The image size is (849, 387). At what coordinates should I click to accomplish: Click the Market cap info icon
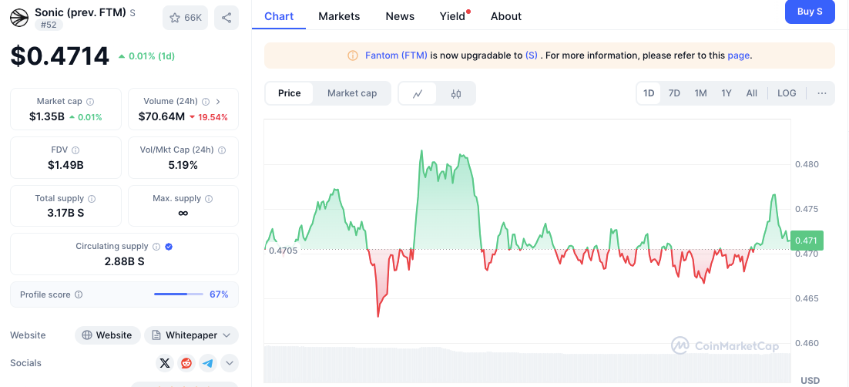coord(90,101)
